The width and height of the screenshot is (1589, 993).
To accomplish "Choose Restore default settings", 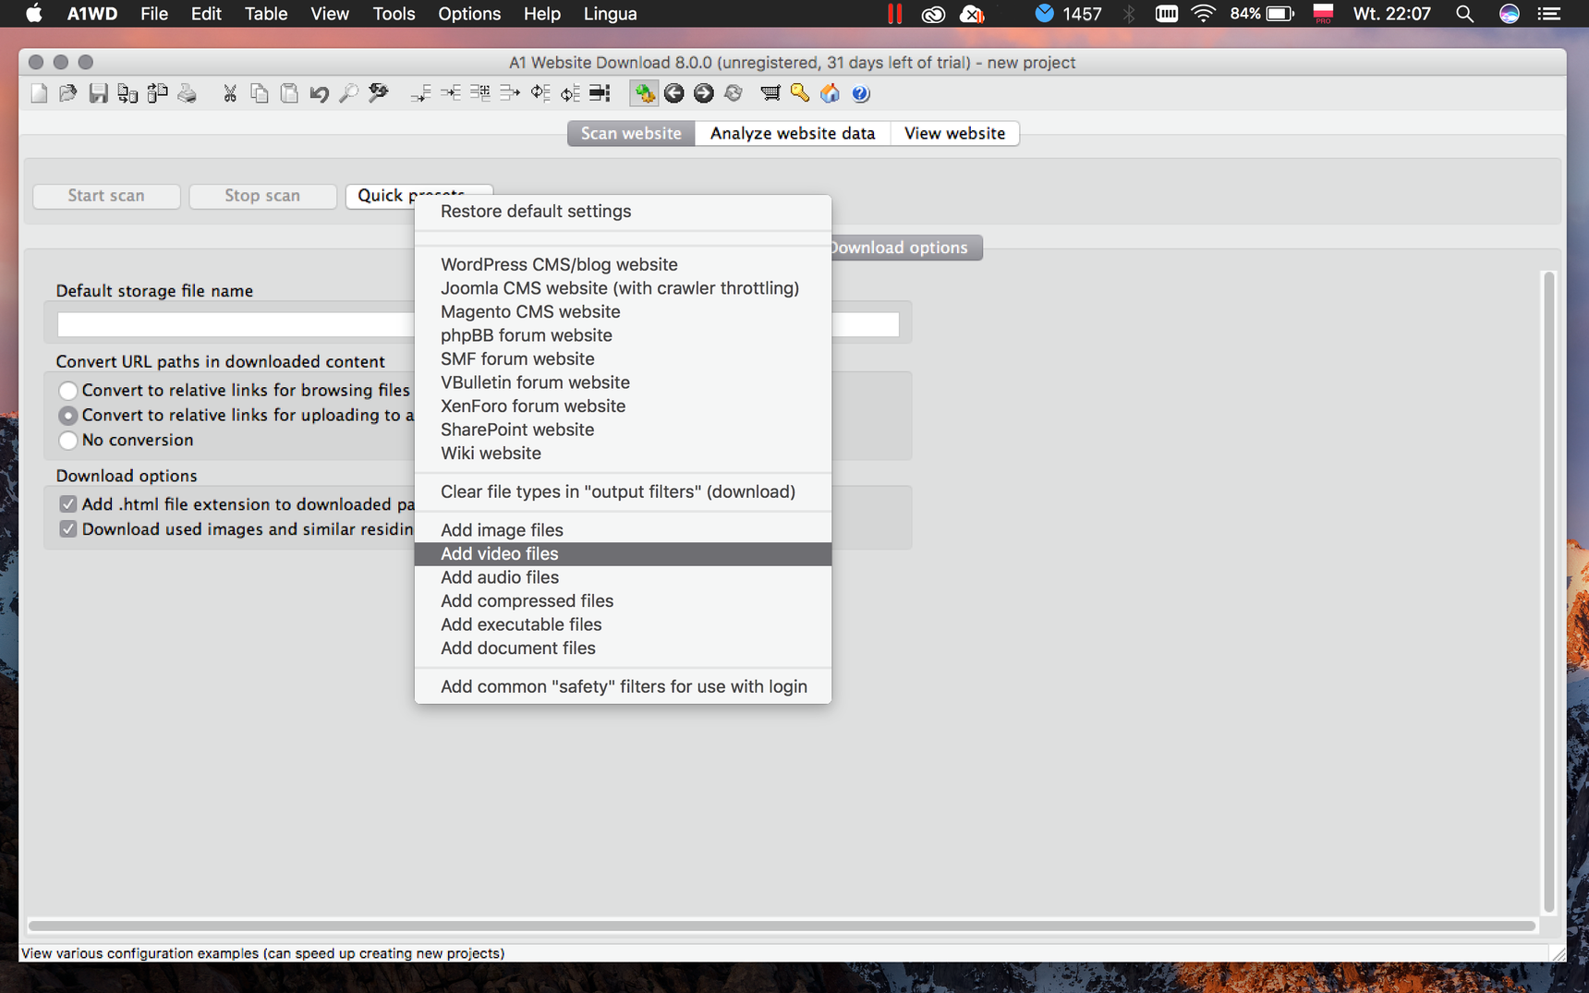I will (623, 212).
